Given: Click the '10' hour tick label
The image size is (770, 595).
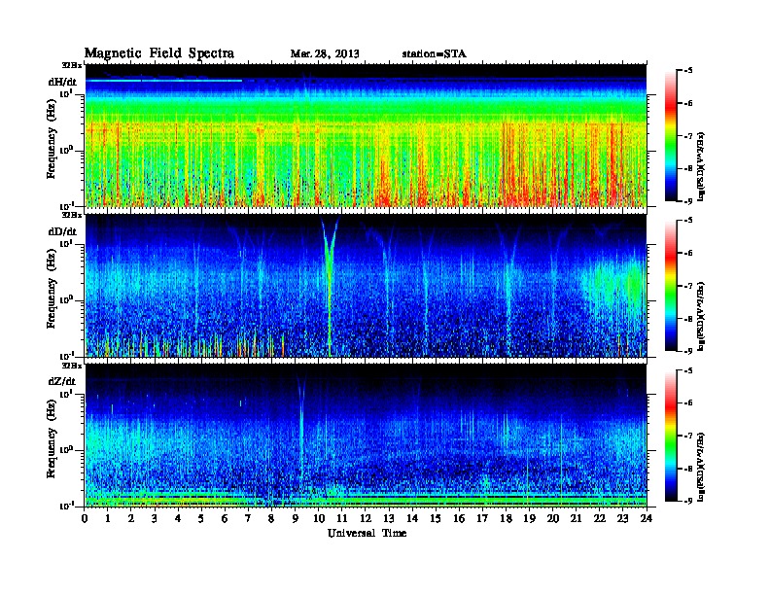Looking at the screenshot, I should coord(319,518).
